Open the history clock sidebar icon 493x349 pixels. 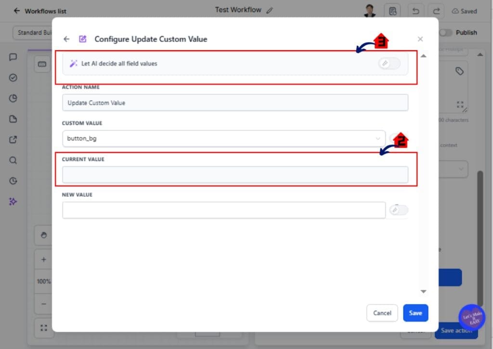coord(13,181)
